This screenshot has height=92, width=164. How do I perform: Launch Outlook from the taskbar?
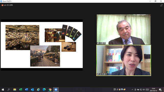pyautogui.click(x=33, y=90)
